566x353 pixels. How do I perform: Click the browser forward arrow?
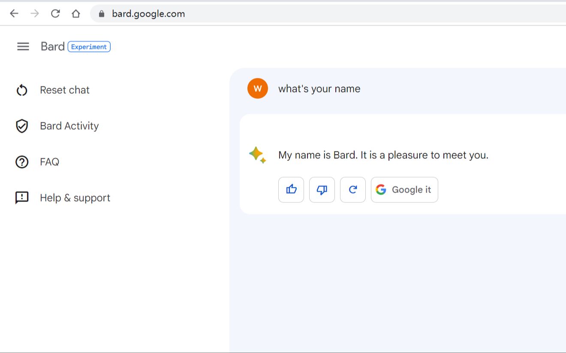point(35,13)
